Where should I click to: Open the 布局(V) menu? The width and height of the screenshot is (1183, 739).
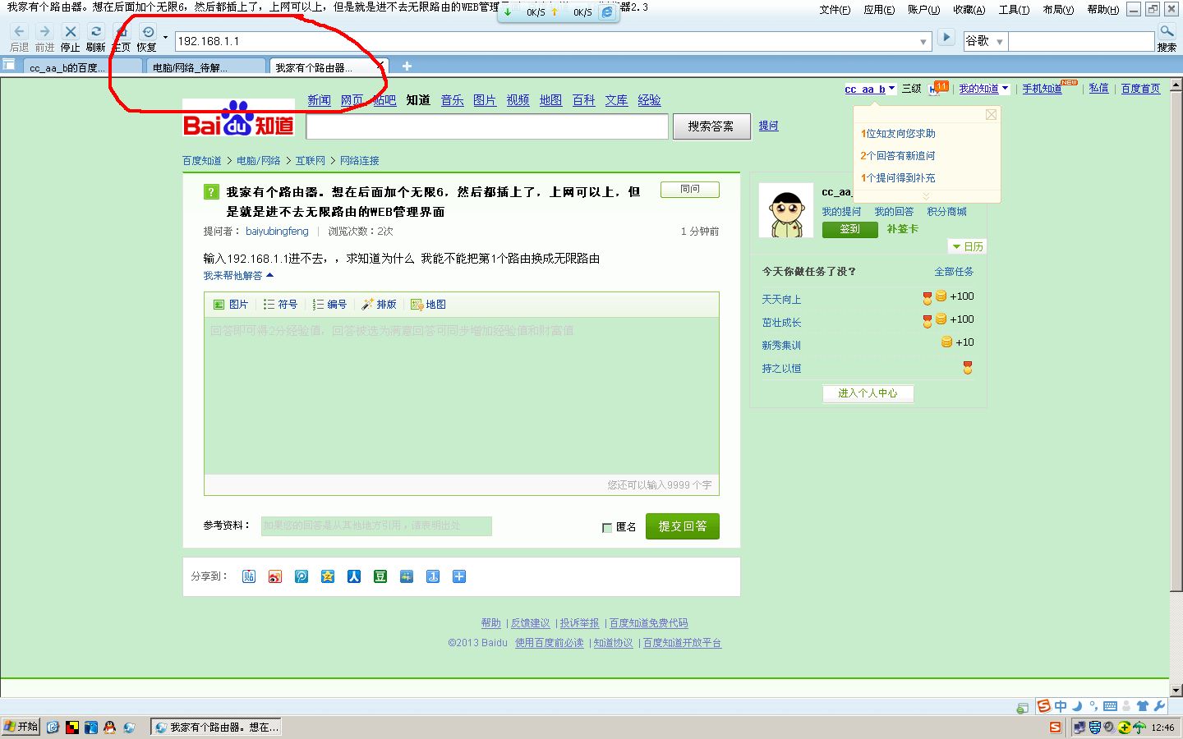(1058, 10)
